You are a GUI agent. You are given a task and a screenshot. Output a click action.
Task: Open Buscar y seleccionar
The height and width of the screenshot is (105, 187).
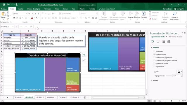coord(174,16)
